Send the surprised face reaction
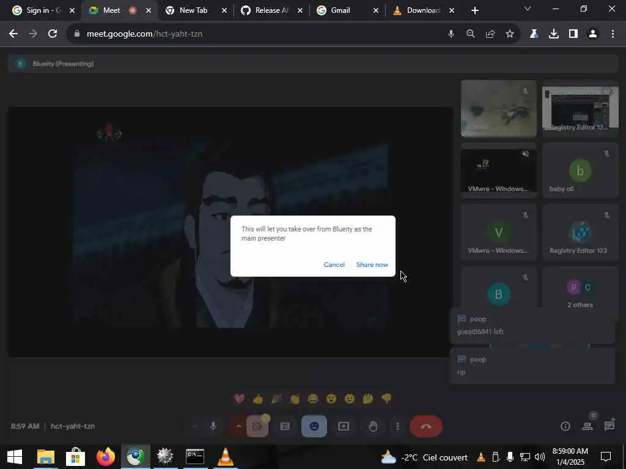 (x=331, y=398)
